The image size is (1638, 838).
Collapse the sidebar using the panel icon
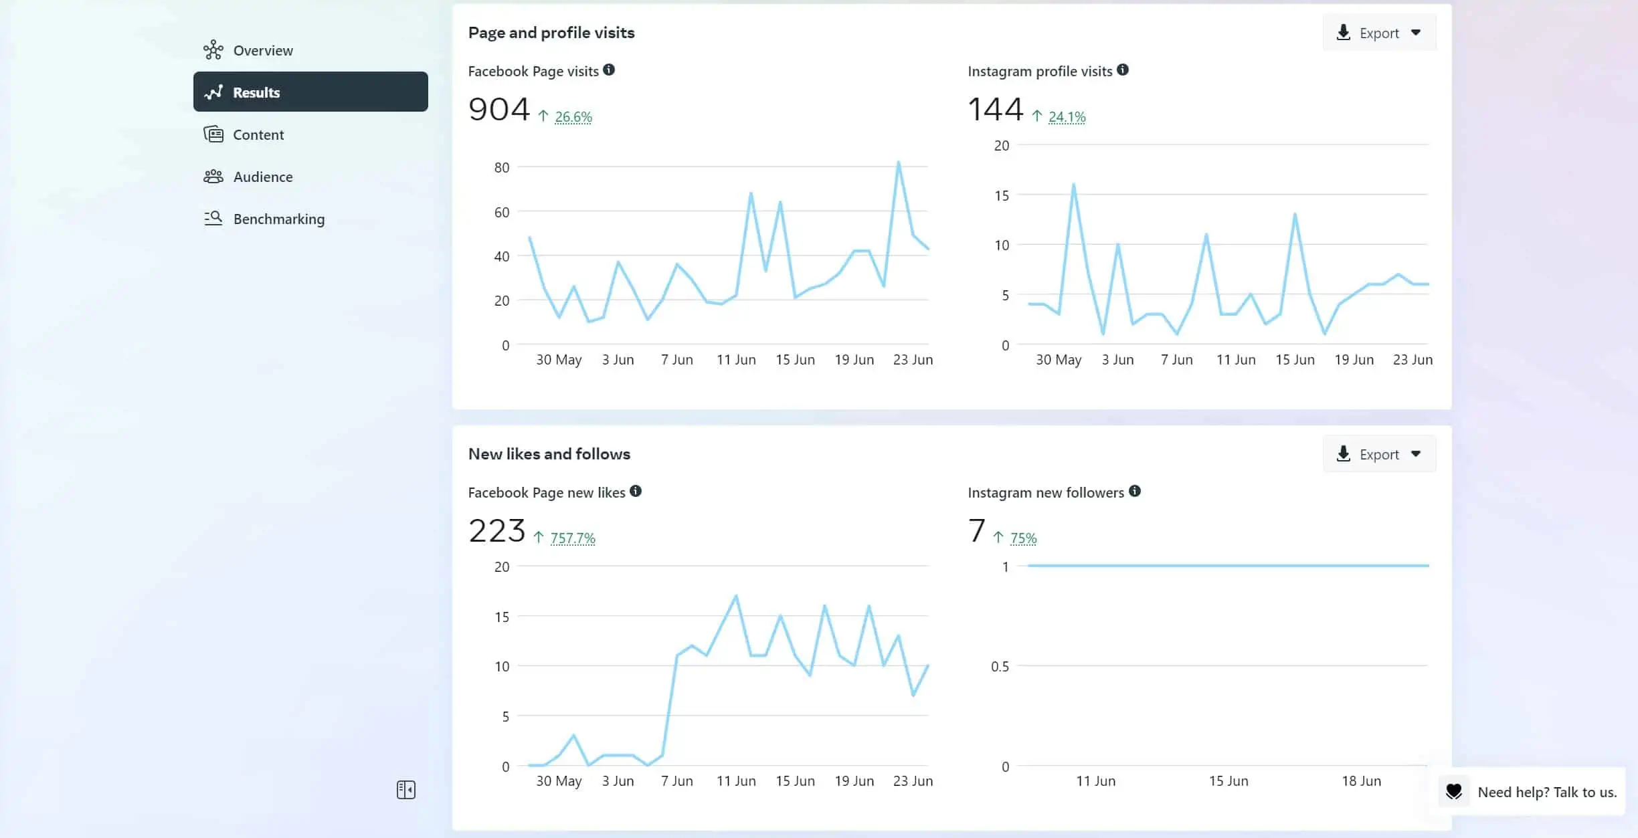click(406, 790)
